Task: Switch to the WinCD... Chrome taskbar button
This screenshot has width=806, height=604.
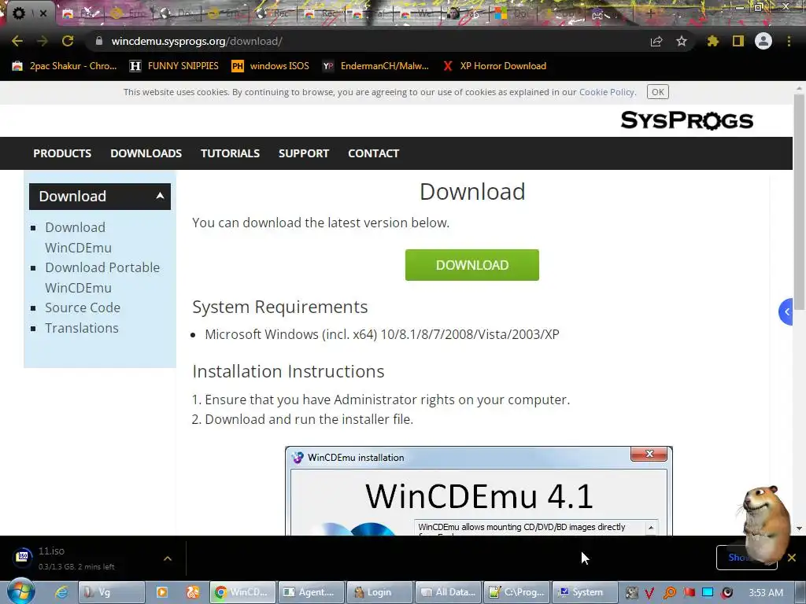Action: [x=242, y=592]
